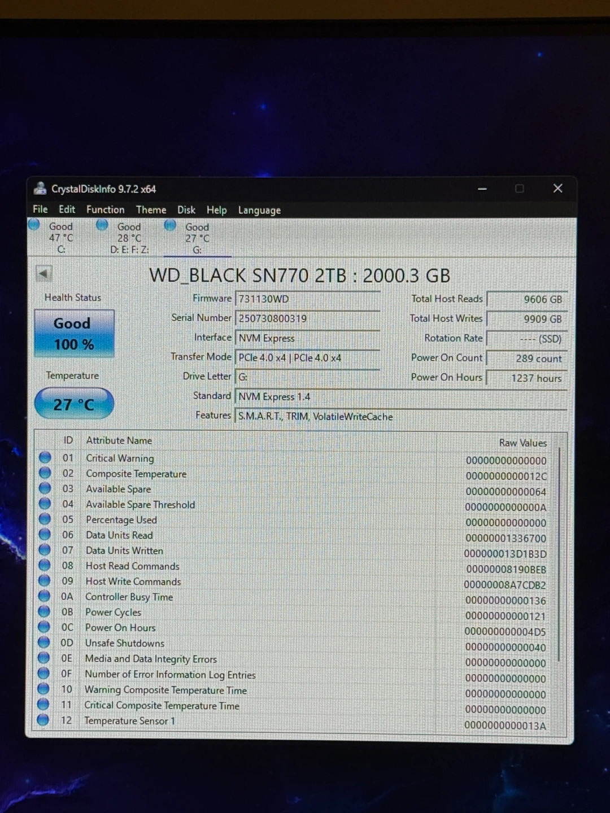Click the Interface field NVM Express

[308, 338]
